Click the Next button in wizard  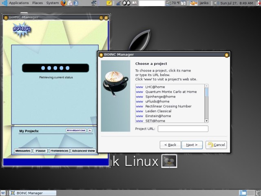tap(192, 145)
